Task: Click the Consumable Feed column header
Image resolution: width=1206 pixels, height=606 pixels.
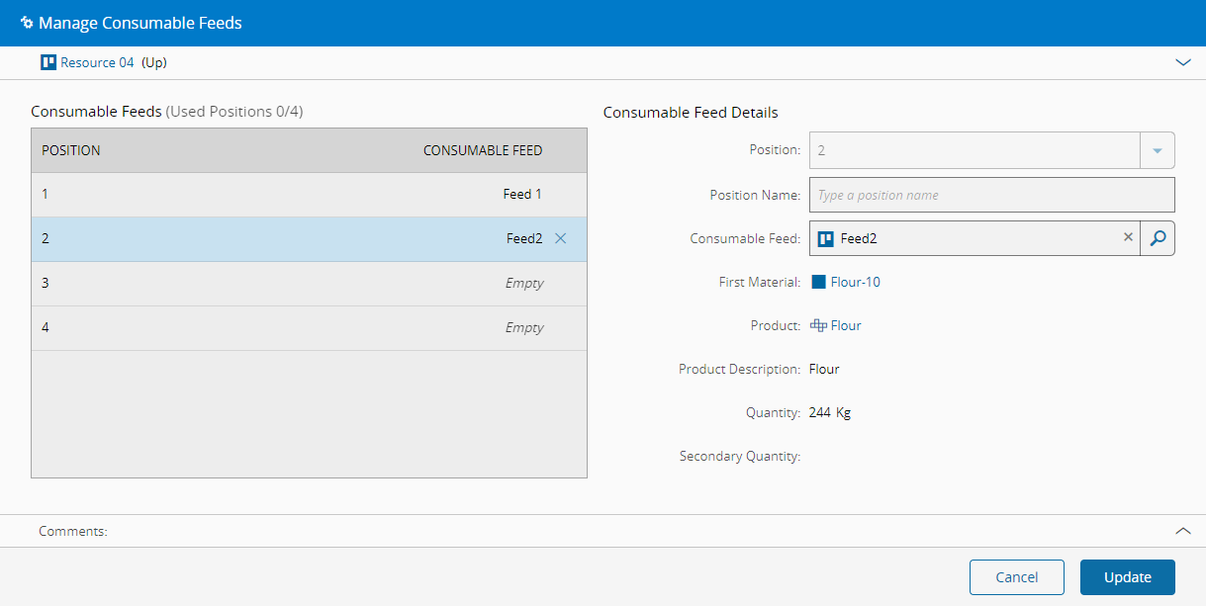Action: click(483, 151)
